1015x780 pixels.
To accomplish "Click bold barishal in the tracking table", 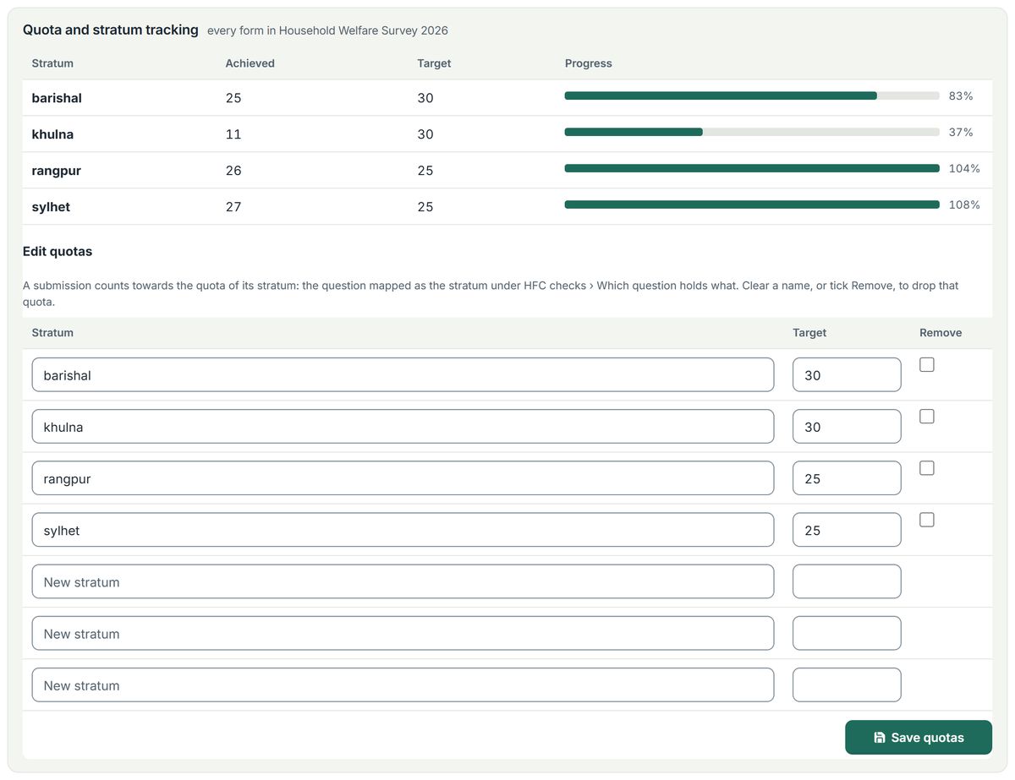I will 57,98.
